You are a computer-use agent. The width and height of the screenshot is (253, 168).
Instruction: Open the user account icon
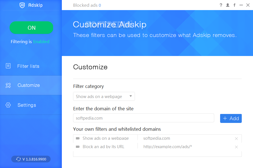[x=228, y=5]
